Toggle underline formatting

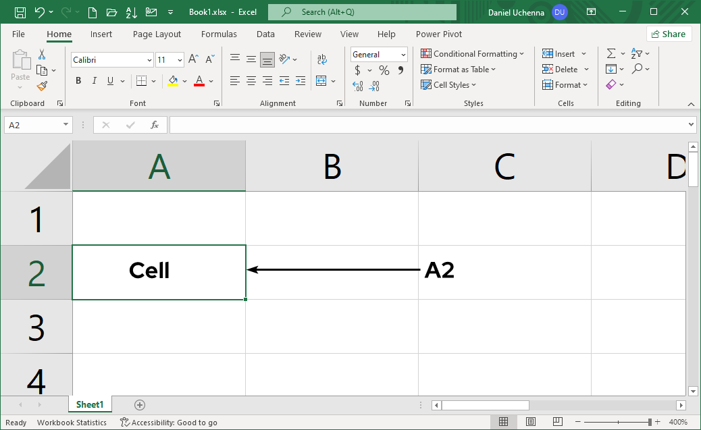click(109, 80)
